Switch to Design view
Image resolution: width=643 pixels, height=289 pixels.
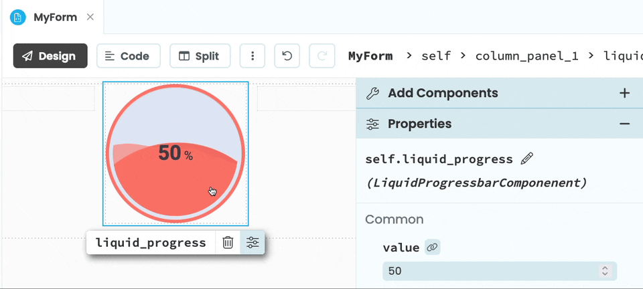(50, 56)
